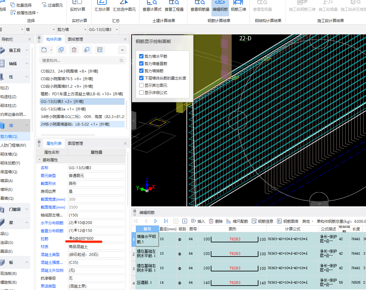Click 缩尺配筋 in rebar toolbar

237,221
